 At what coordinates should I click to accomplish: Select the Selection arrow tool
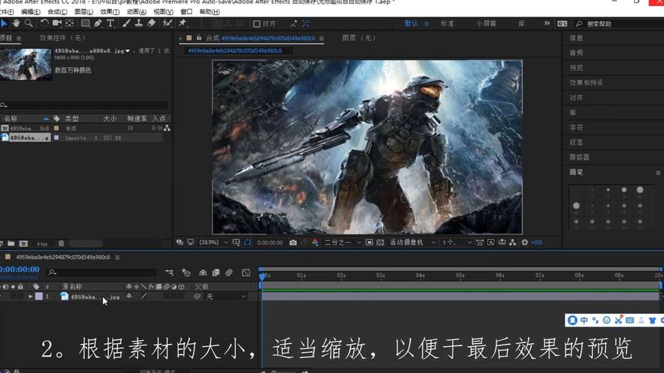pyautogui.click(x=4, y=23)
